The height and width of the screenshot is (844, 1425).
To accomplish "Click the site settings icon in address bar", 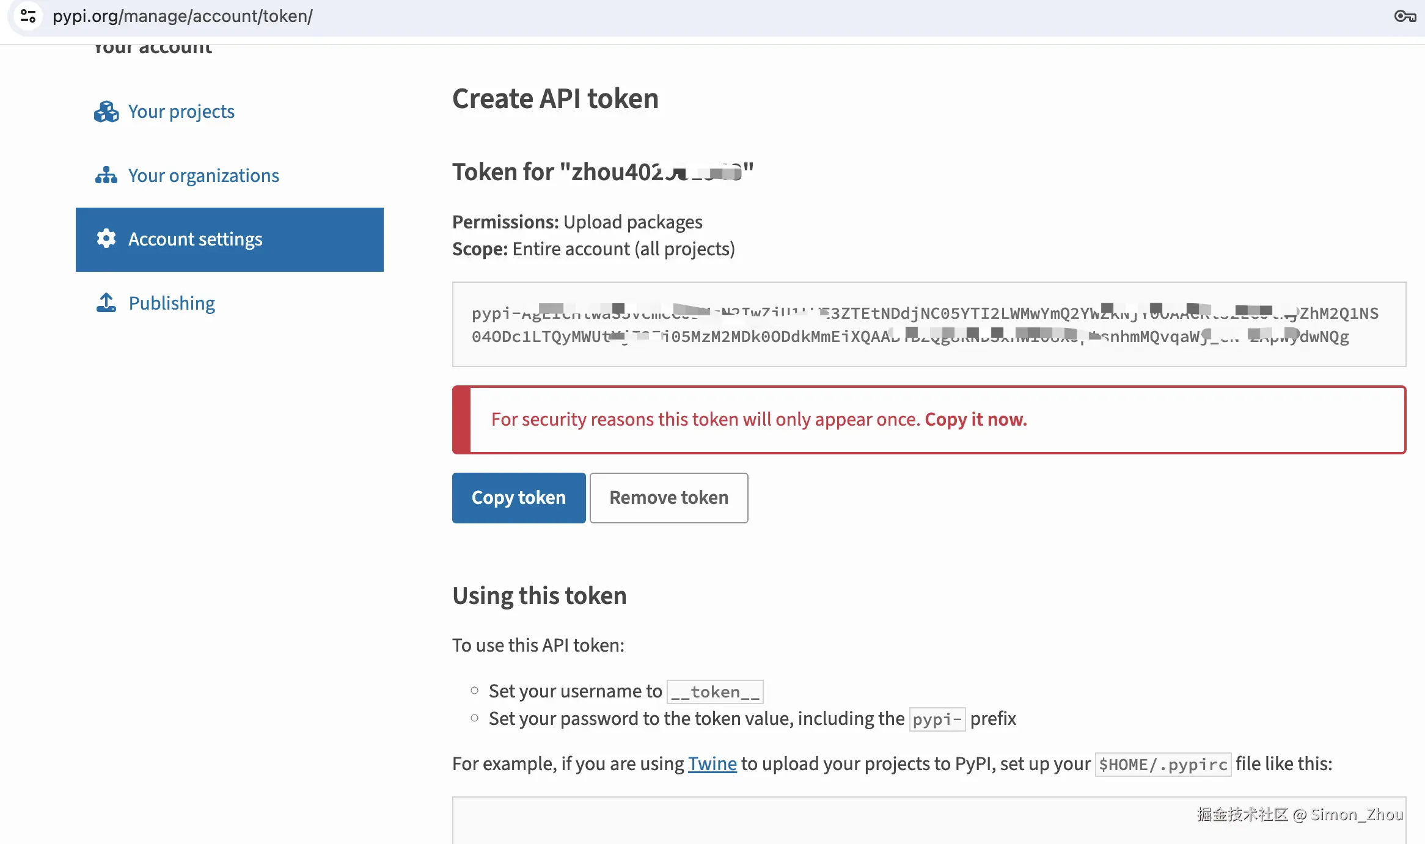I will click(x=28, y=16).
